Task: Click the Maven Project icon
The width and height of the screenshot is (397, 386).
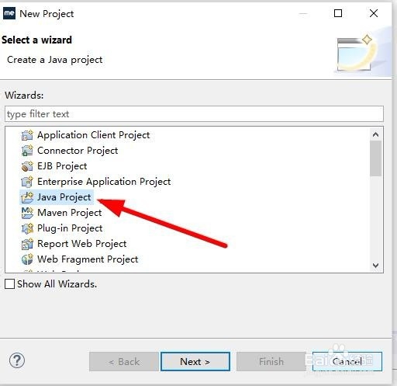Action: coord(27,213)
